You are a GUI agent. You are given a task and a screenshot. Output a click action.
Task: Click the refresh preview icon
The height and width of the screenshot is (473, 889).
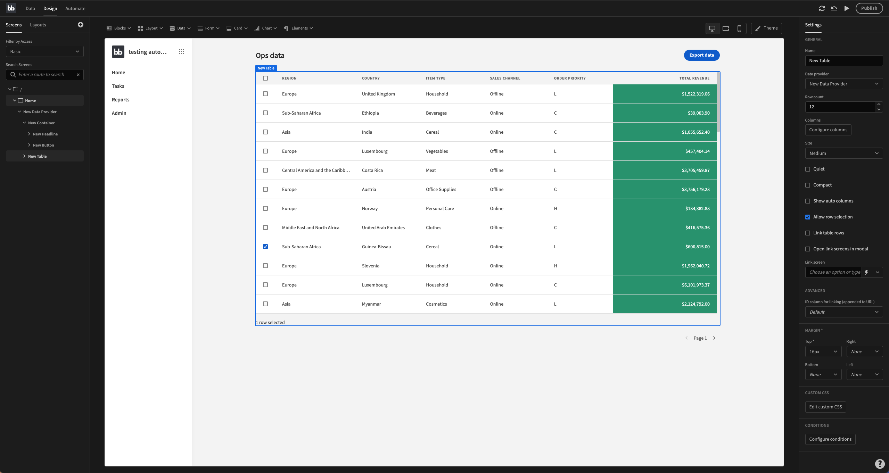coord(822,8)
